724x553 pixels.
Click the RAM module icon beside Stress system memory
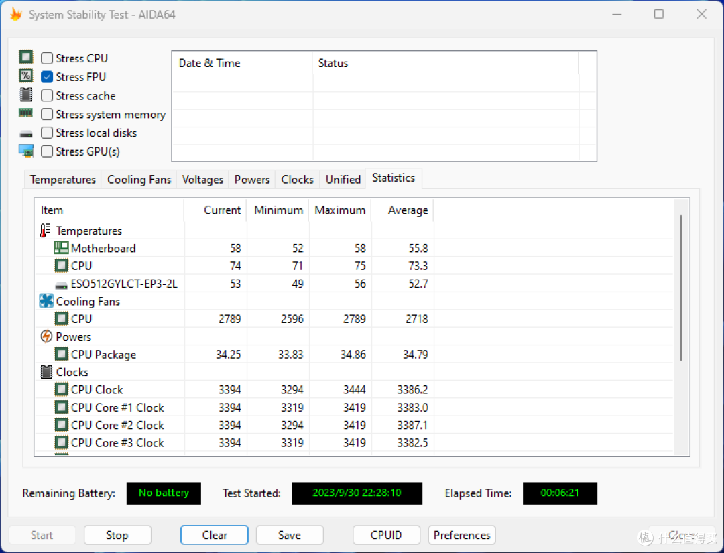(26, 113)
